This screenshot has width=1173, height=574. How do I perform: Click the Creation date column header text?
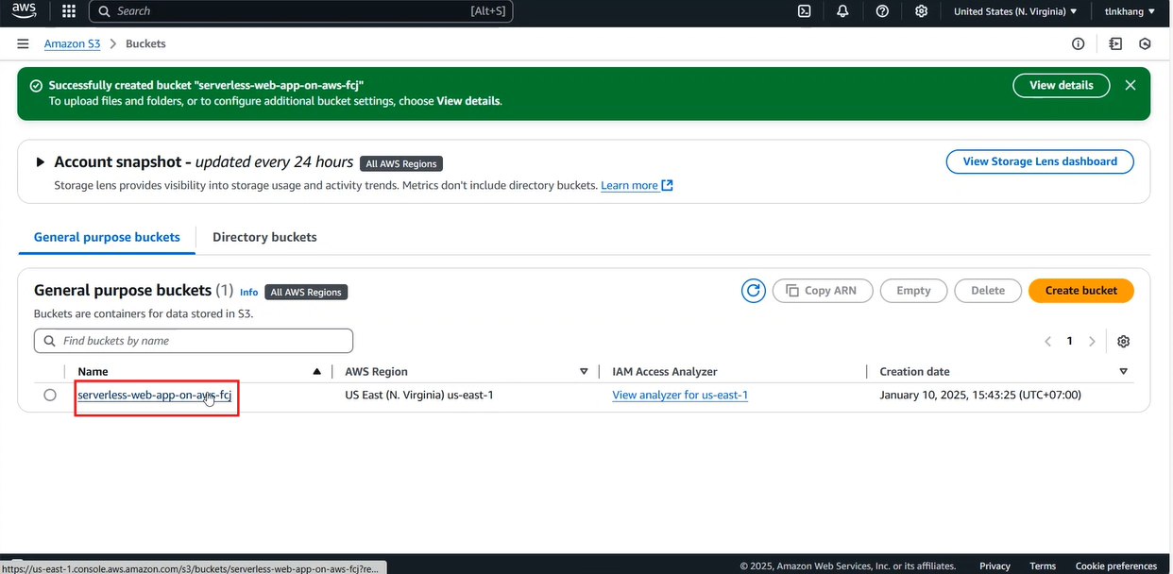coord(915,372)
